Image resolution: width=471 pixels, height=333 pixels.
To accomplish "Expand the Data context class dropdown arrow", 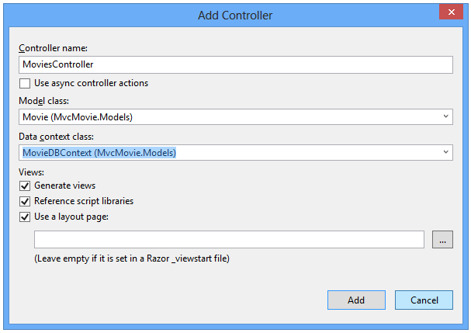I will pyautogui.click(x=445, y=153).
